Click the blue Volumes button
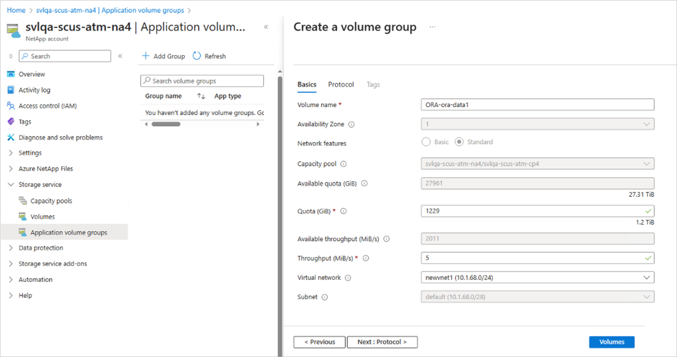This screenshot has height=357, width=677. click(611, 342)
